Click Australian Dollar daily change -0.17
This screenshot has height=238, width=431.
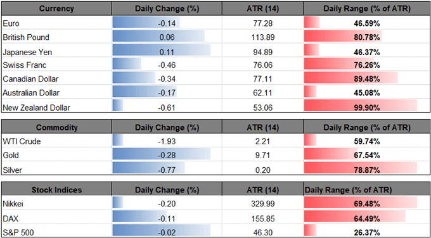click(x=167, y=93)
